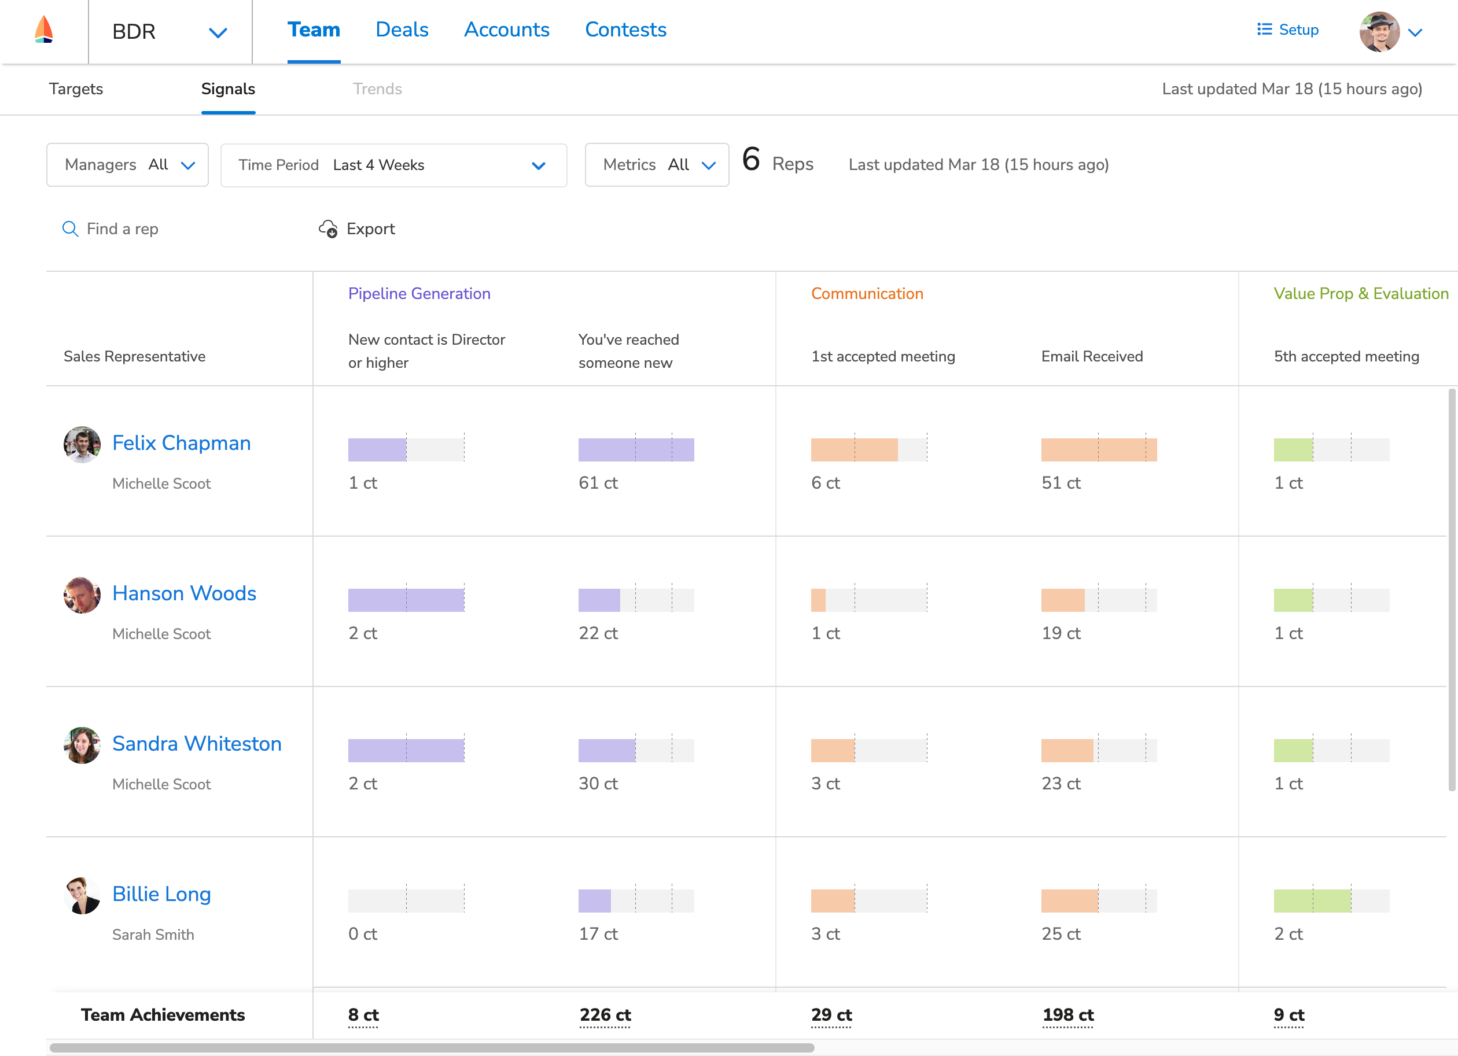The image size is (1458, 1056).
Task: Switch to the Trends tab
Action: pyautogui.click(x=377, y=90)
